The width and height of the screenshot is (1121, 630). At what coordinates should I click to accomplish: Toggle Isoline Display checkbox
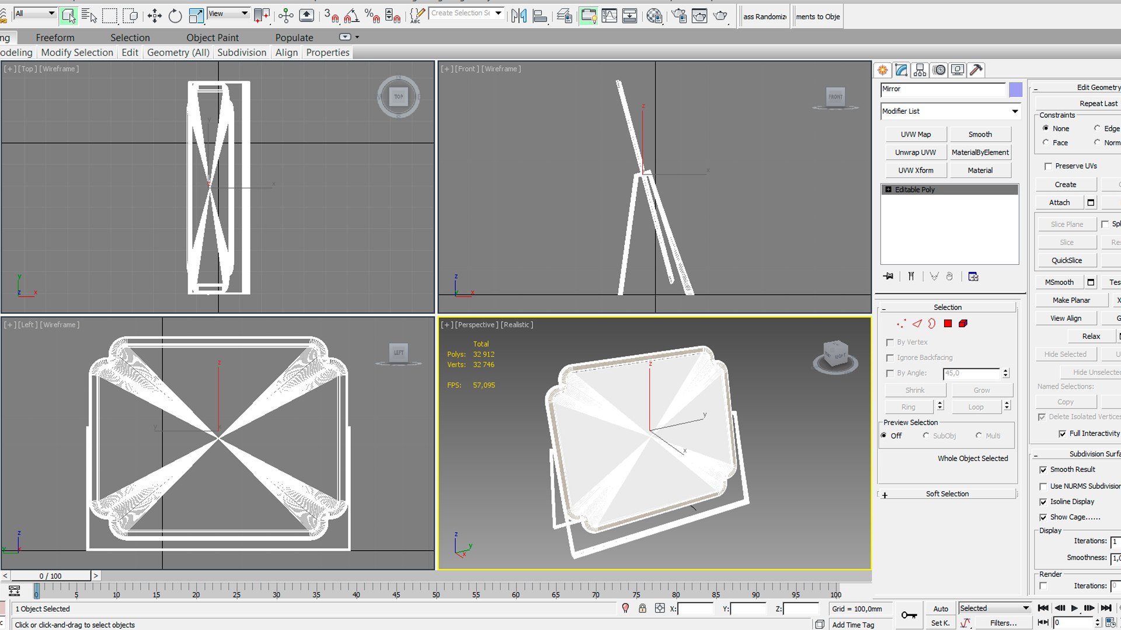tap(1043, 502)
